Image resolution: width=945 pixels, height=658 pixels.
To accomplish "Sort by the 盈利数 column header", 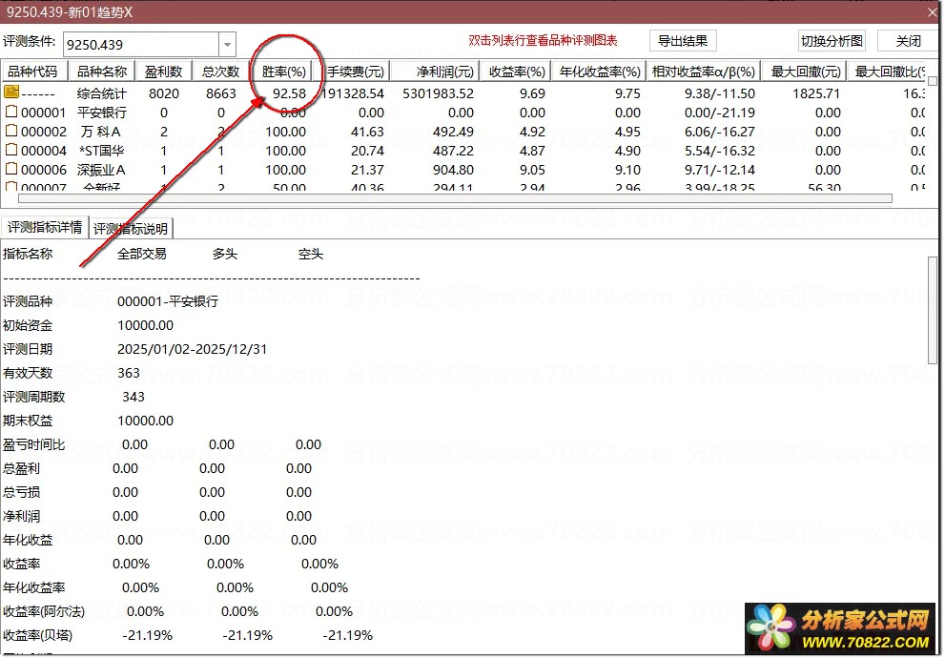I will [163, 72].
